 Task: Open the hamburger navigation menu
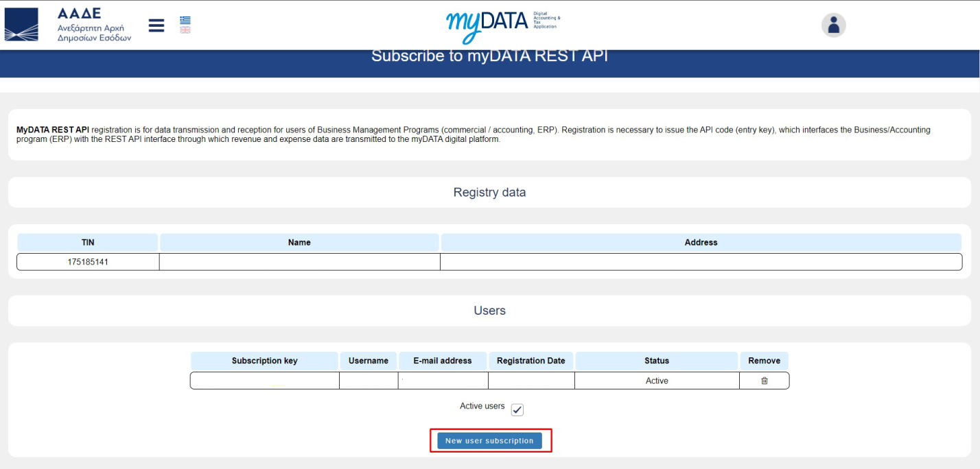pos(156,25)
